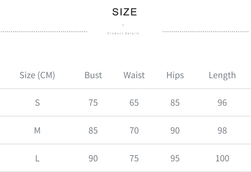Select the Bust column header
Viewport: 251px width, 172px height.
[x=93, y=75]
